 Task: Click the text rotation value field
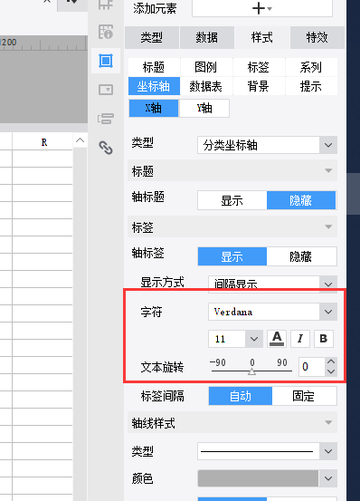click(312, 367)
